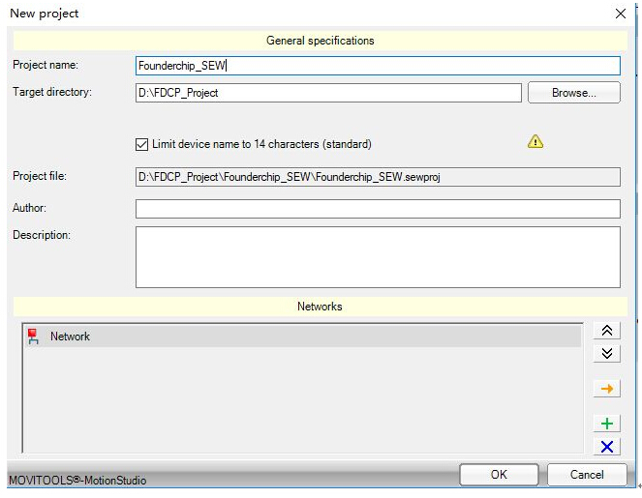Move network down with double-chevron down button
Viewport: 642px width, 498px height.
click(607, 353)
